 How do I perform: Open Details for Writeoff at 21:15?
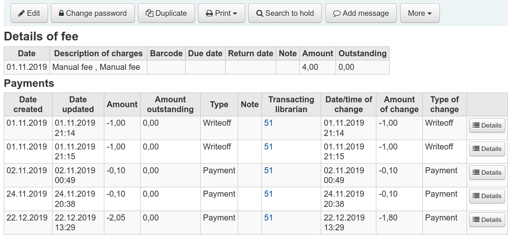point(487,149)
